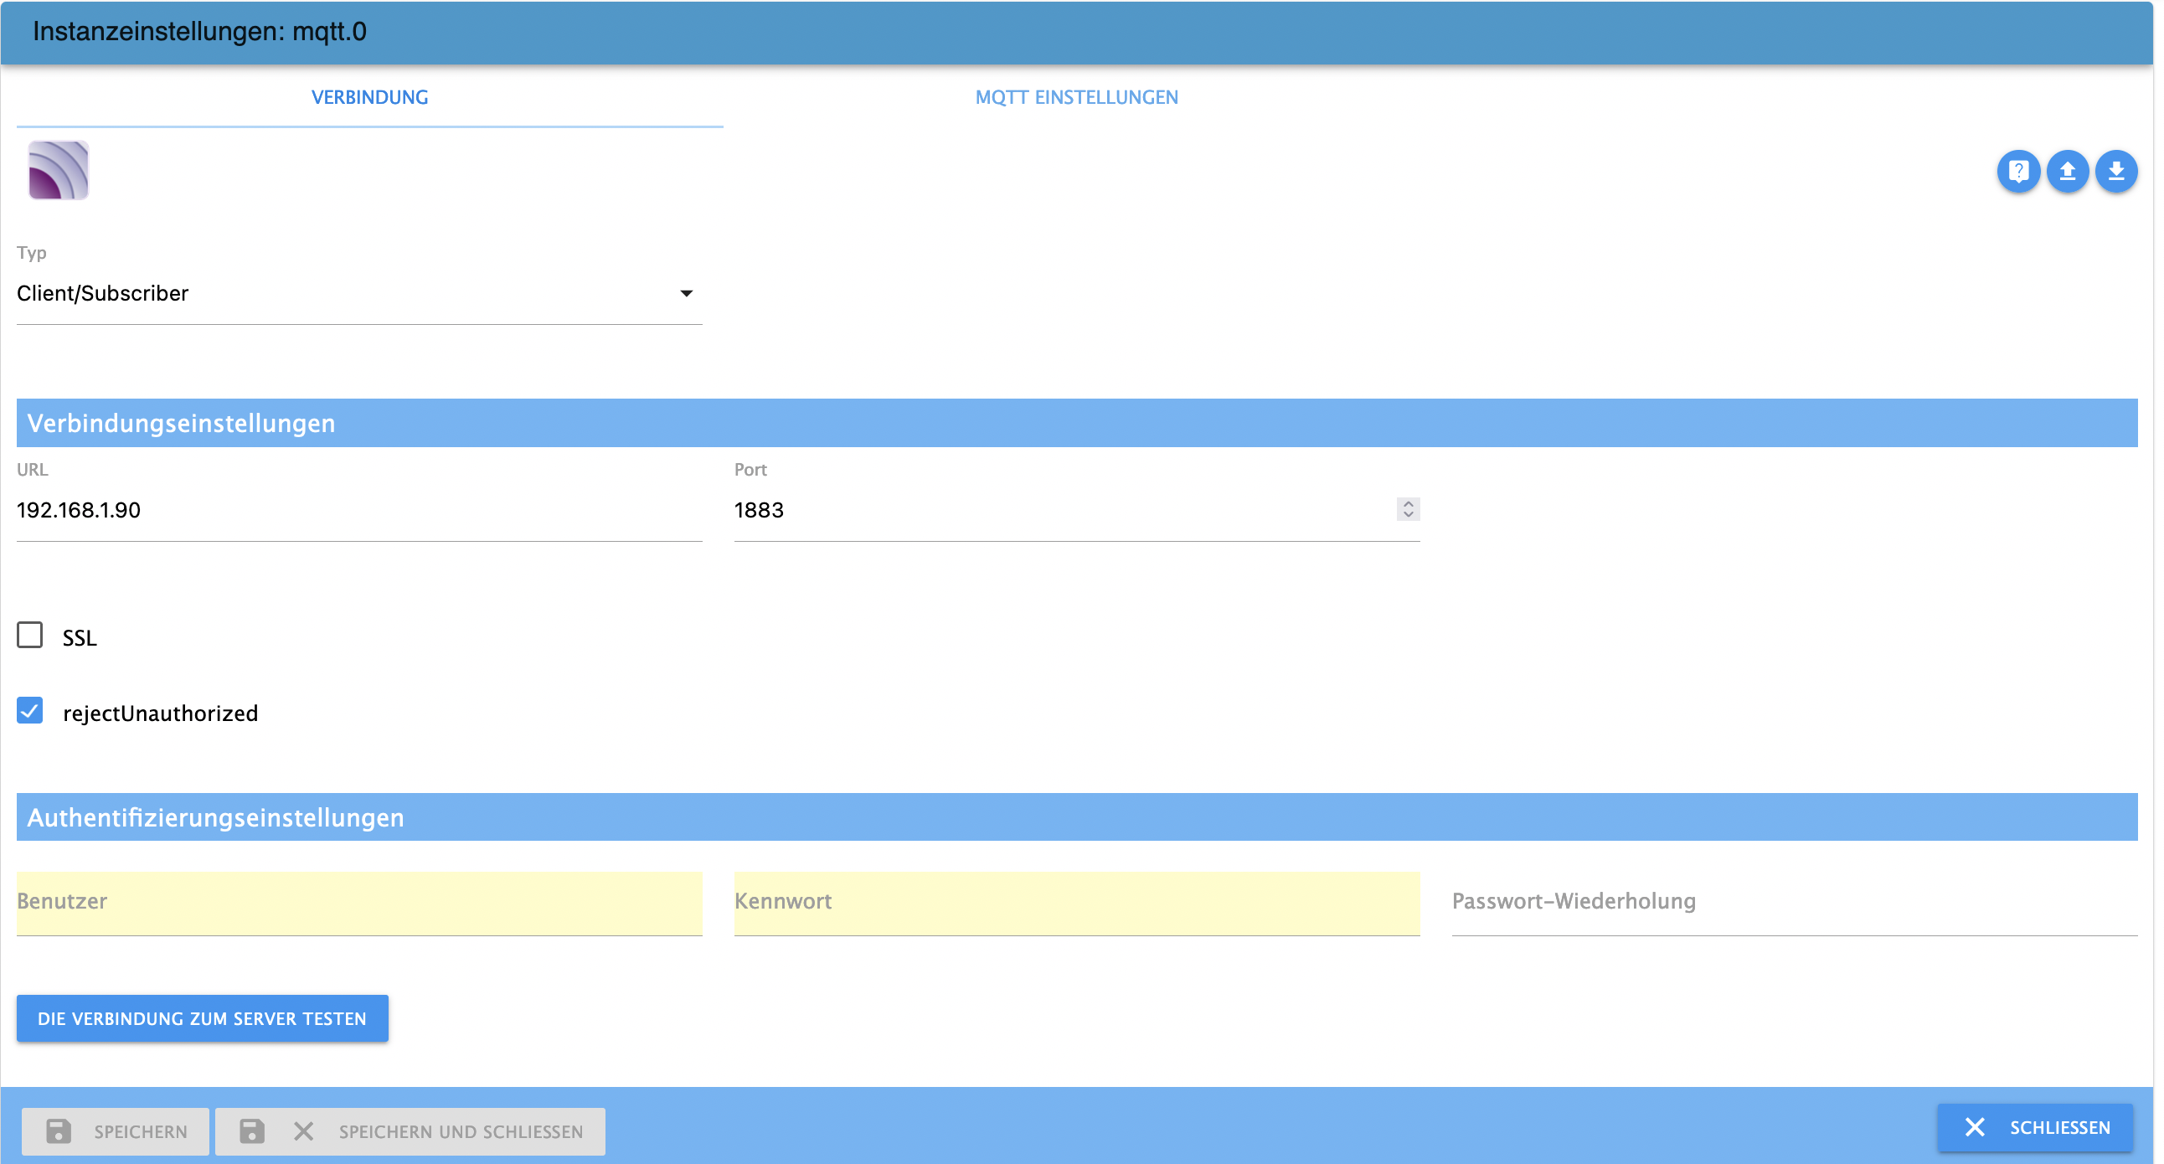
Task: Open the Typ dropdown arrow
Action: point(686,293)
